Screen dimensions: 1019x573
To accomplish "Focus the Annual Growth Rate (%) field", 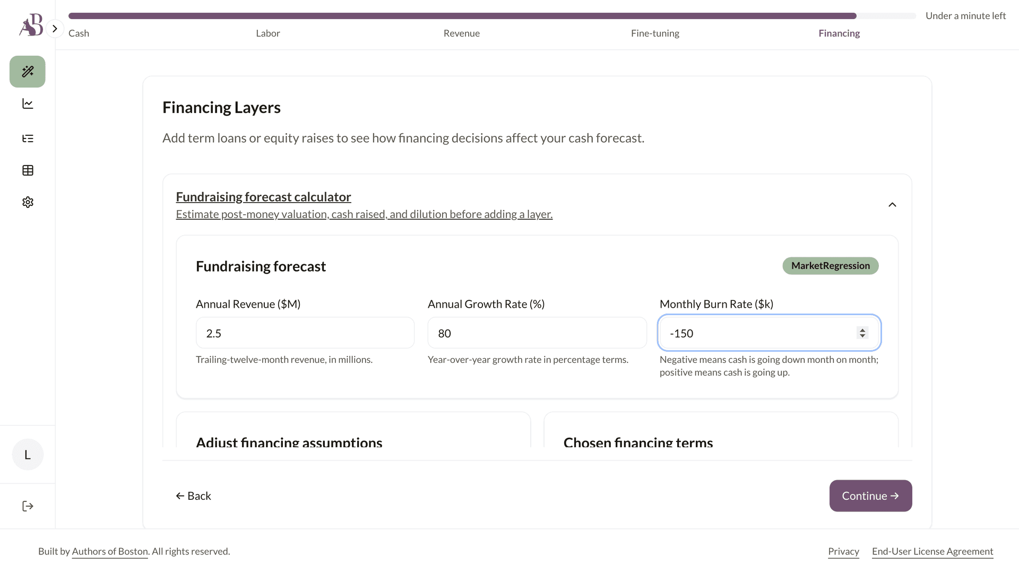I will click(x=537, y=333).
